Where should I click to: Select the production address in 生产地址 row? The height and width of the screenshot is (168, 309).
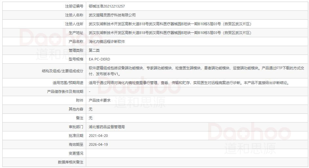(170, 33)
